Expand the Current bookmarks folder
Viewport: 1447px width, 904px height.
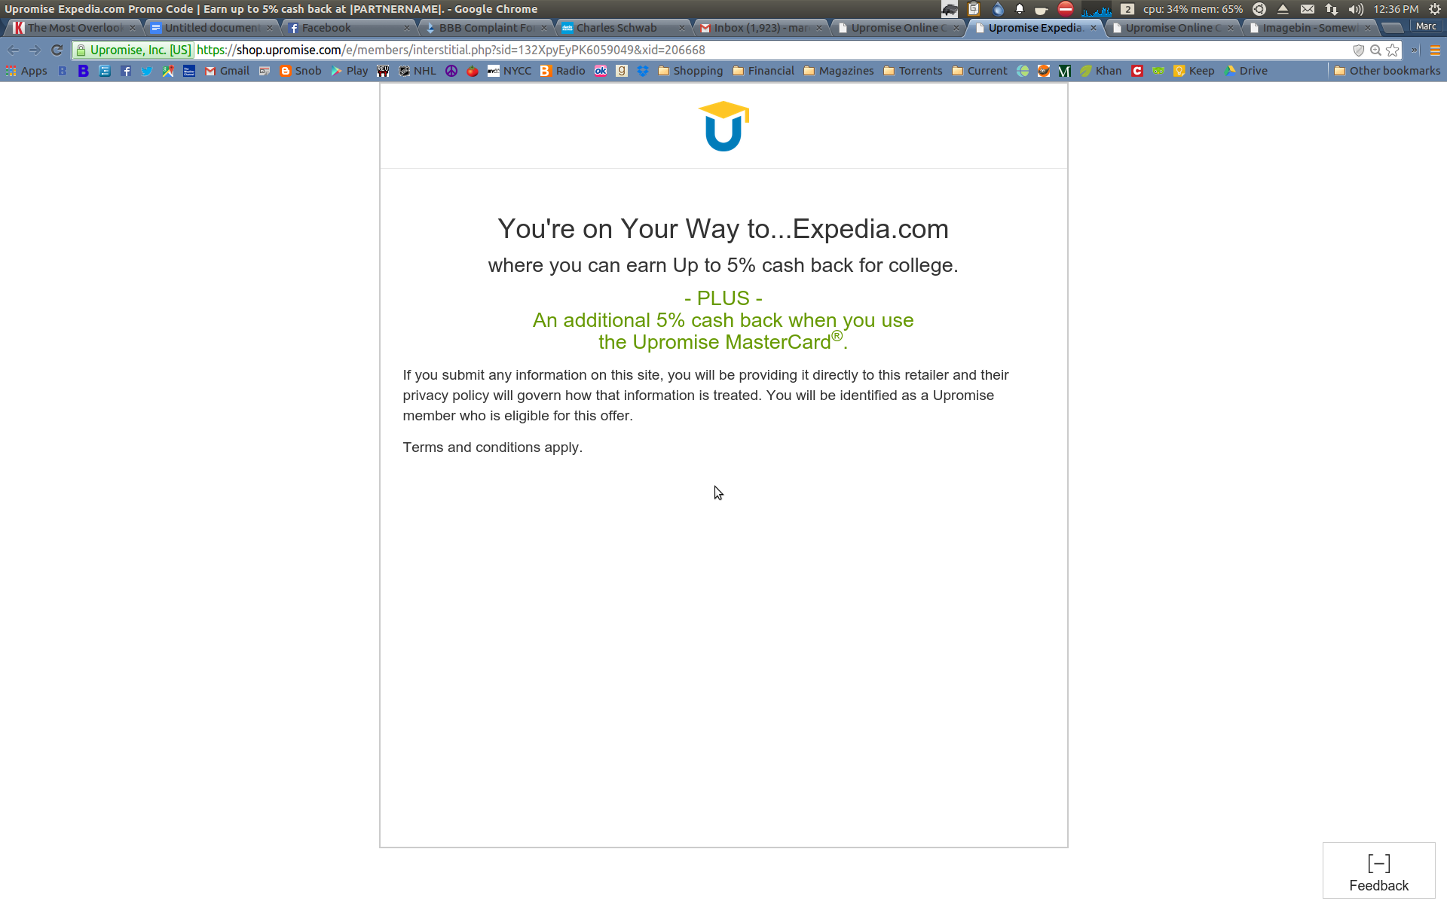click(980, 71)
